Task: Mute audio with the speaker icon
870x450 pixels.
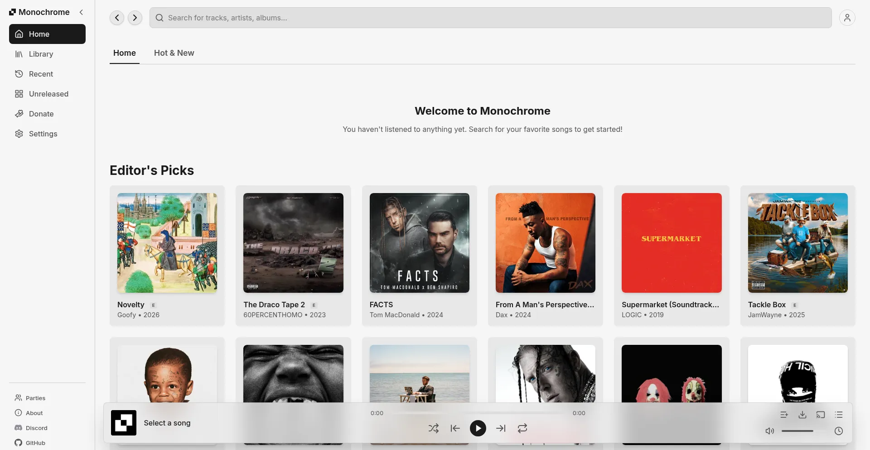Action: click(x=770, y=431)
